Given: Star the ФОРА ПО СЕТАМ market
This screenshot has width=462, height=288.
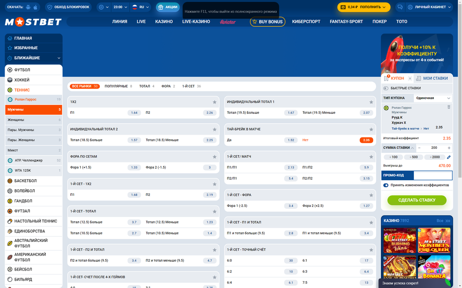Looking at the screenshot, I should (x=214, y=157).
